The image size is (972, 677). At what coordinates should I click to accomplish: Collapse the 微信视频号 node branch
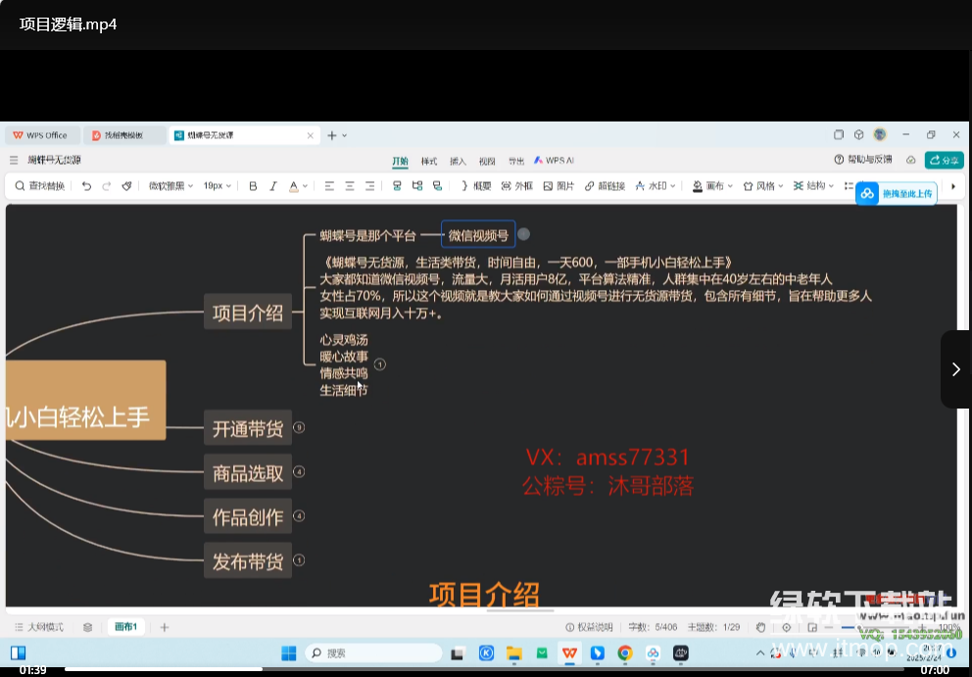coord(523,234)
